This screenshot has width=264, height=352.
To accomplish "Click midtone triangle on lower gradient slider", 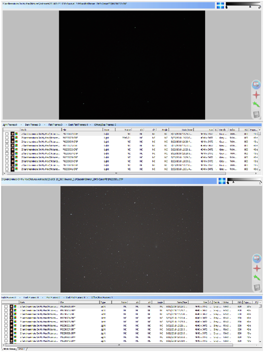I will 233,182.
